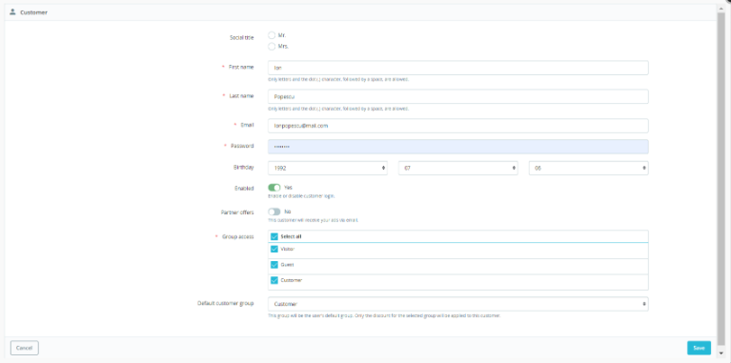Open the Default customer group dropdown
Image resolution: width=731 pixels, height=363 pixels.
tap(457, 304)
